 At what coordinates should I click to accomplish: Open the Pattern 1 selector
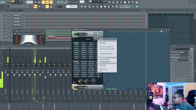(x=71, y=6)
